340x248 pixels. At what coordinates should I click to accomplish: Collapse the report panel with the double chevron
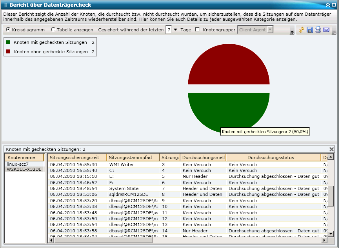pyautogui.click(x=328, y=5)
